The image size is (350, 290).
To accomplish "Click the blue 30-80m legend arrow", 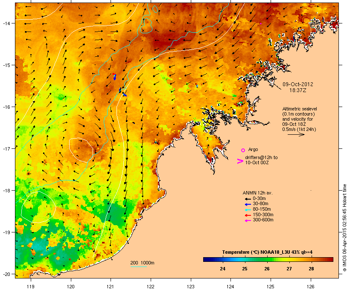I will point(248,204).
